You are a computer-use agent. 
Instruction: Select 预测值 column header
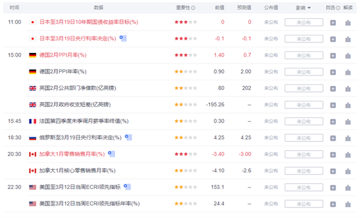click(x=244, y=8)
